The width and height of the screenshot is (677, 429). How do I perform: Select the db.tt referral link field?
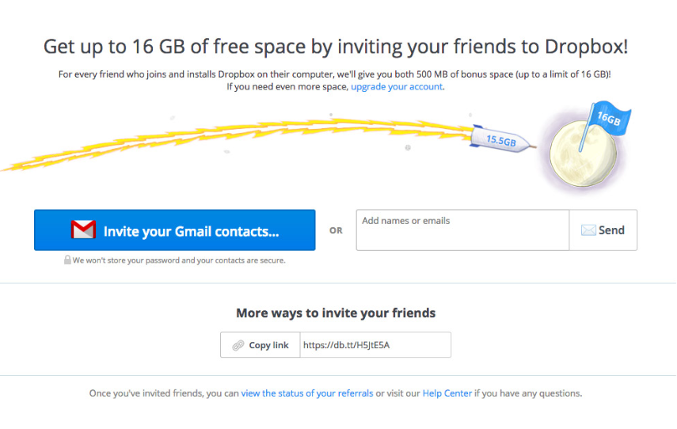pos(375,345)
